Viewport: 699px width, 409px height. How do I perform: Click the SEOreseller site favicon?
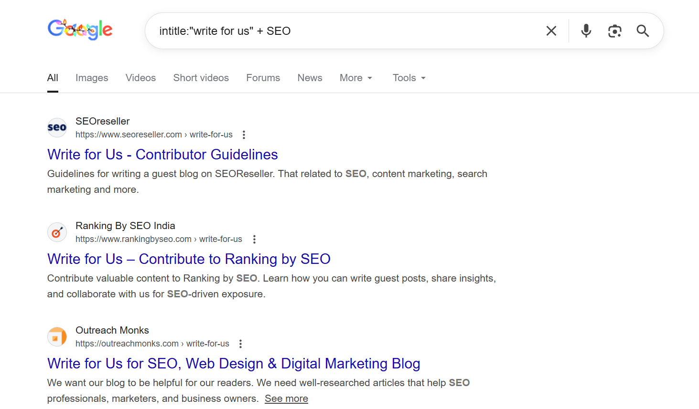point(57,127)
